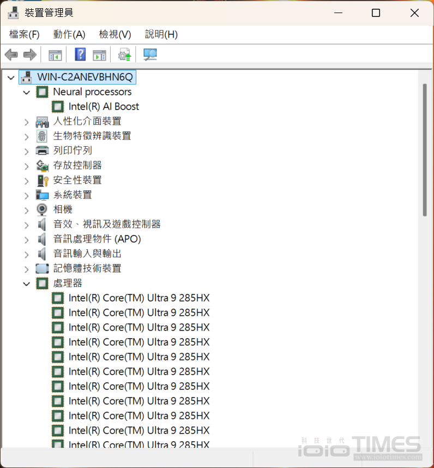Click the key icon of 安全性裝置
This screenshot has width=434, height=468.
43,181
